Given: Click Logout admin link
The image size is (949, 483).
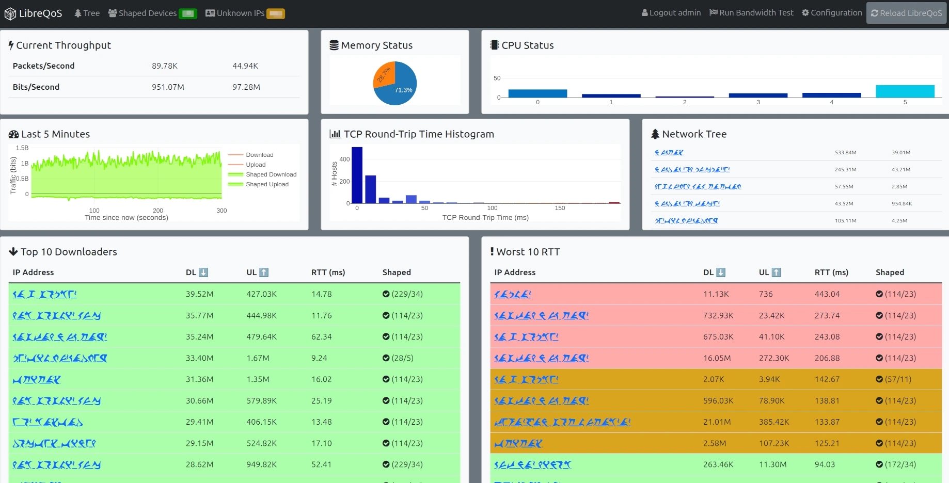Looking at the screenshot, I should tap(671, 13).
